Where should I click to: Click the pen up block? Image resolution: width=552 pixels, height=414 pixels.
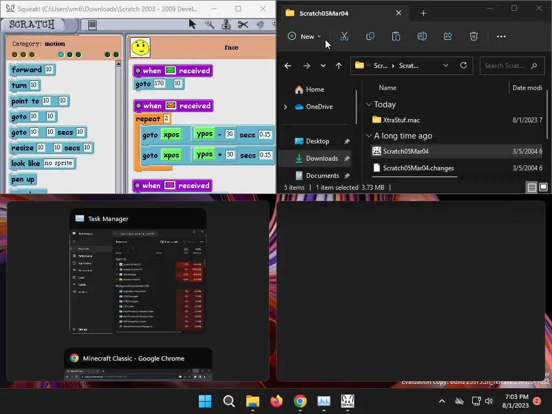click(23, 179)
